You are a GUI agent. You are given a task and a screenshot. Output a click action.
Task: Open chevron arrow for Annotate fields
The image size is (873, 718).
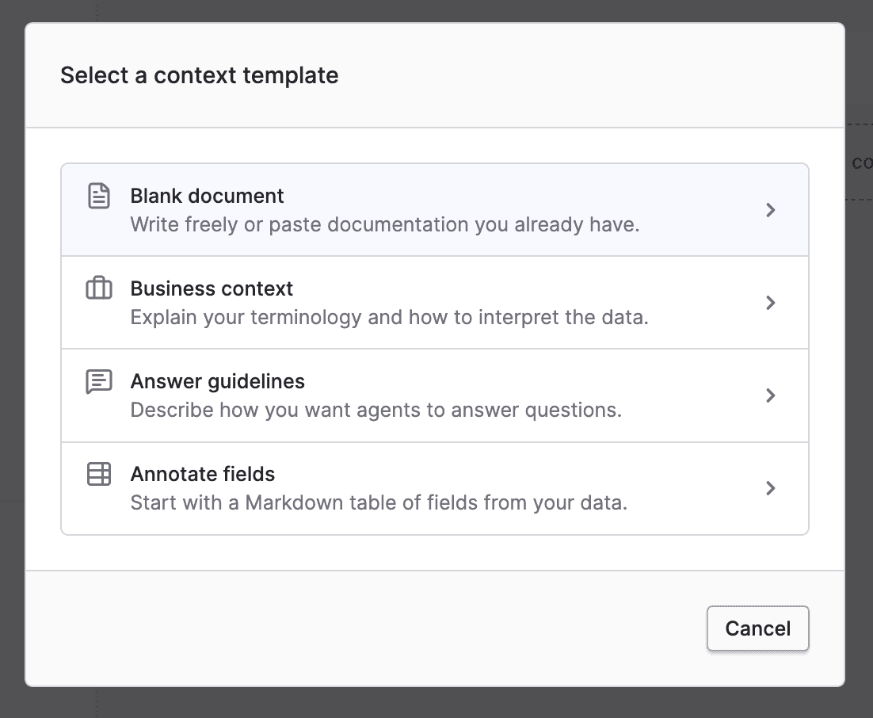pos(771,488)
